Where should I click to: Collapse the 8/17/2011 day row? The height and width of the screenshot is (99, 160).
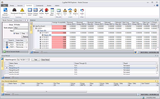[41, 33]
